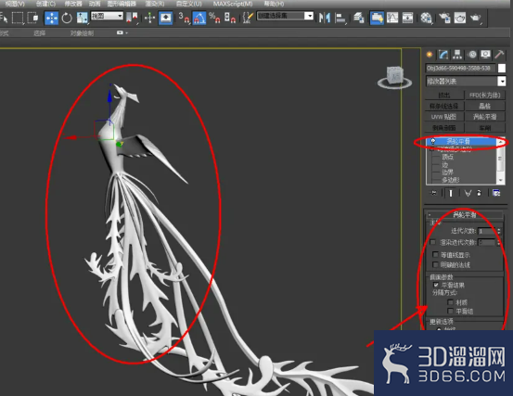
Task: Open the Curve Editor icon
Action: tap(392, 18)
